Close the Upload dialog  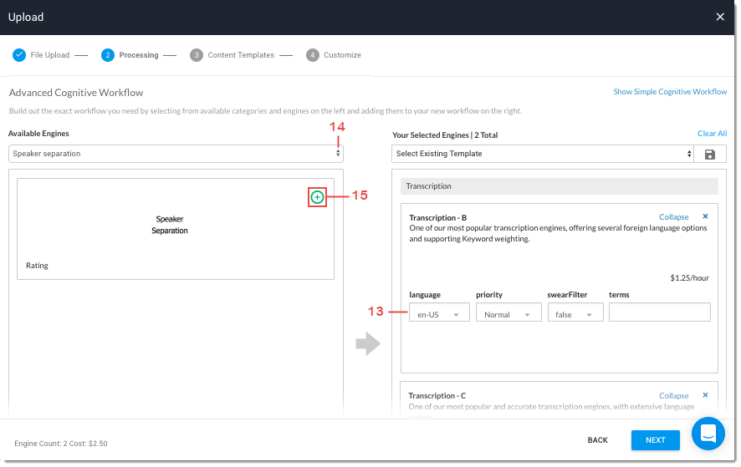pyautogui.click(x=720, y=17)
